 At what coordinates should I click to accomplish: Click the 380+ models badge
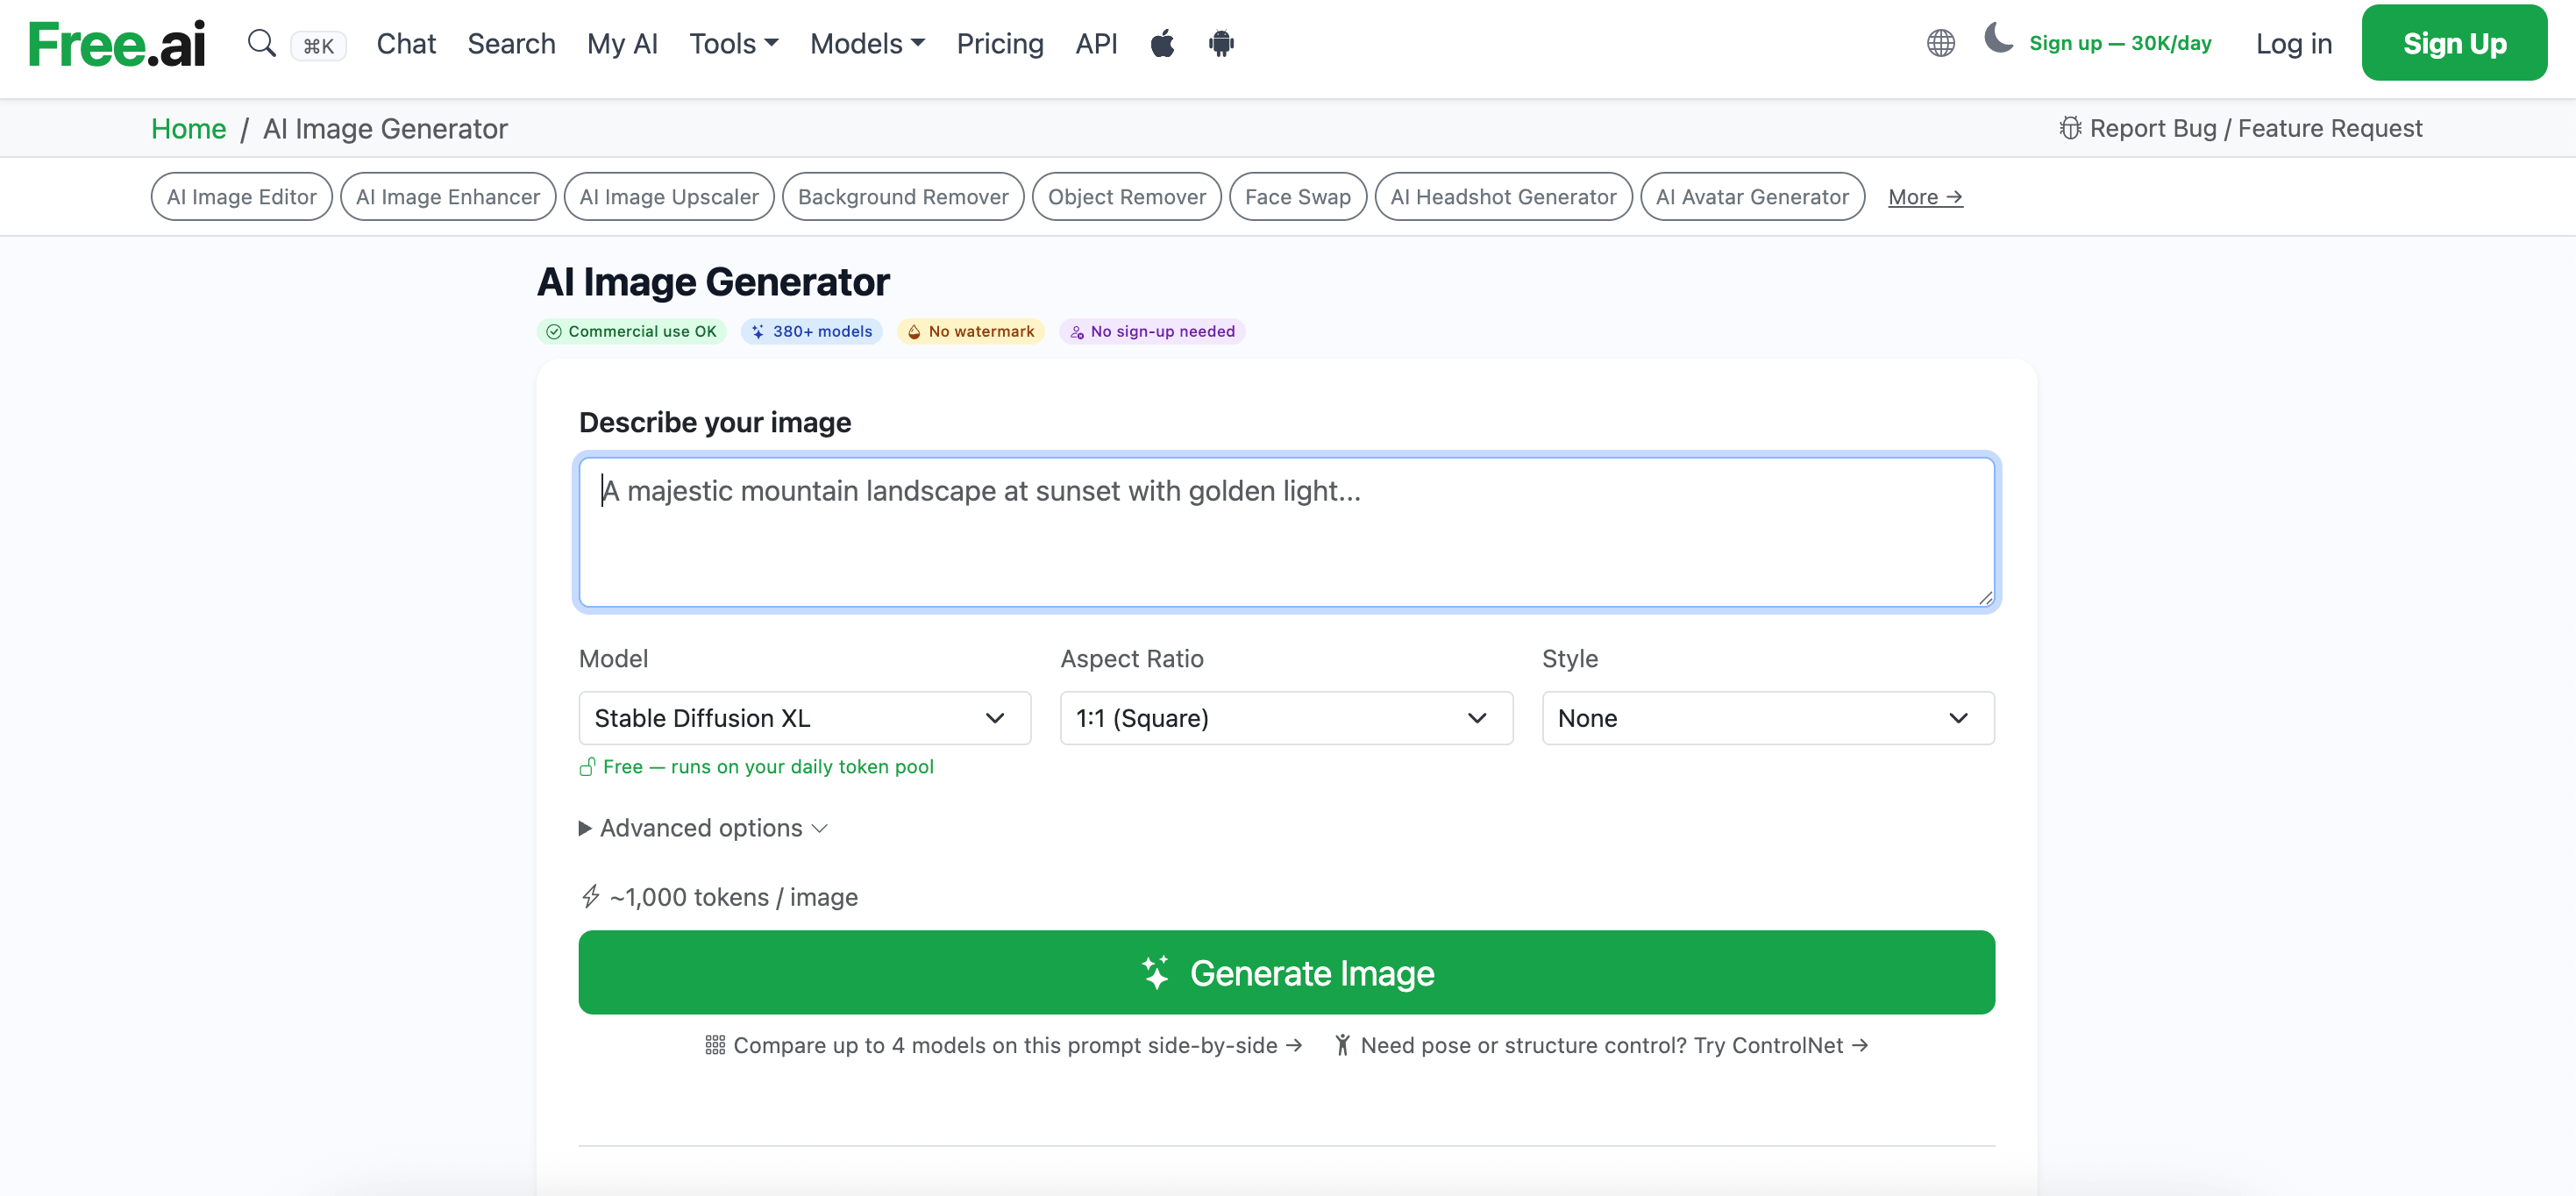click(x=812, y=331)
